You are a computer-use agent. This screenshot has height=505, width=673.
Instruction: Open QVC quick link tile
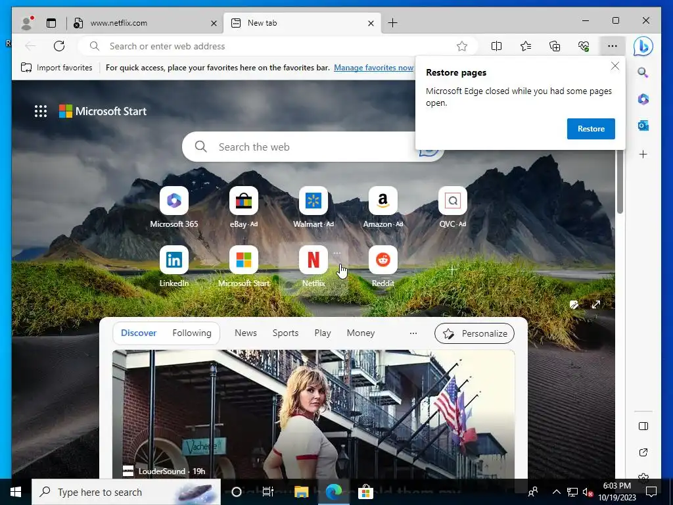(x=452, y=207)
